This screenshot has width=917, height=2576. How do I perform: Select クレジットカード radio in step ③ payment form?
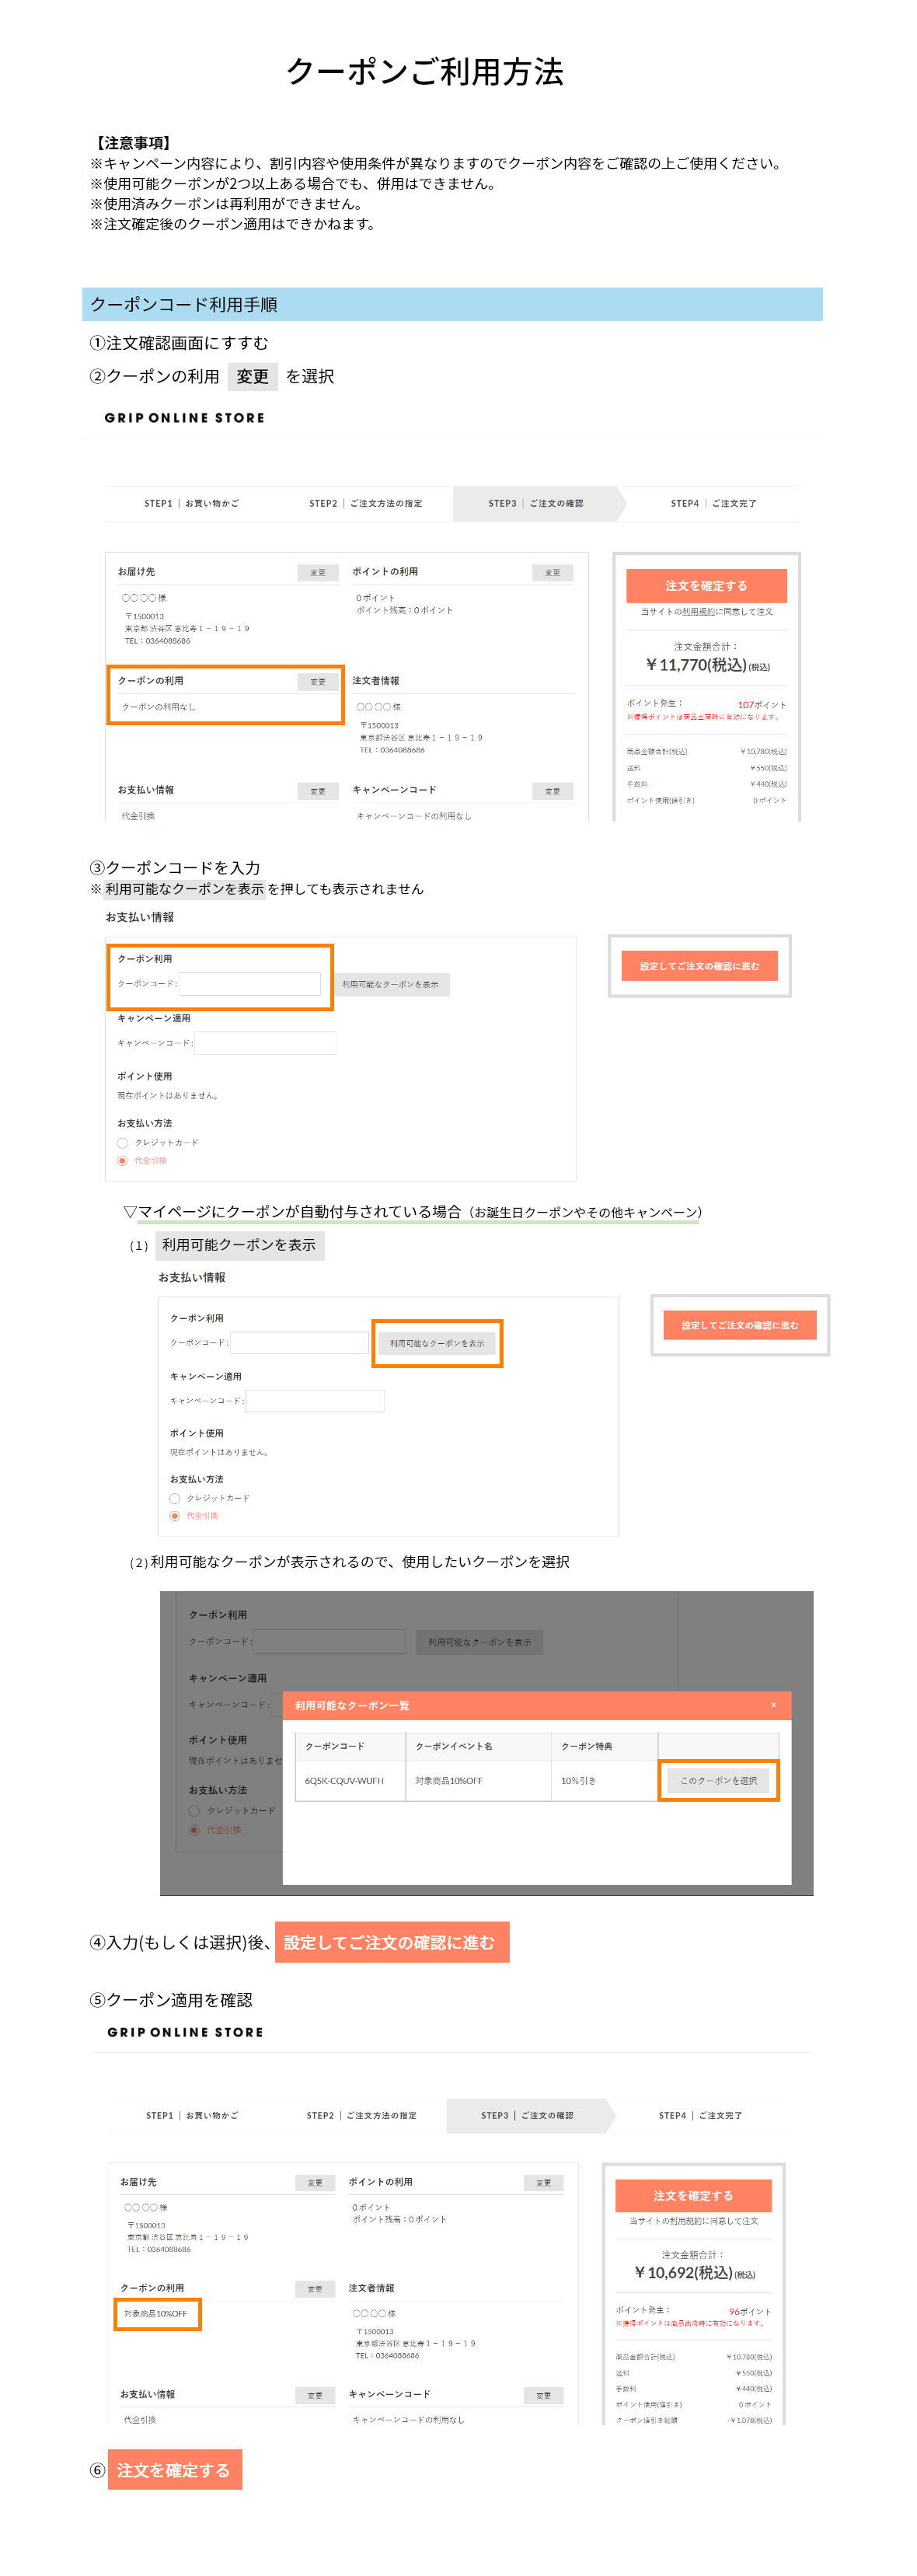123,1142
